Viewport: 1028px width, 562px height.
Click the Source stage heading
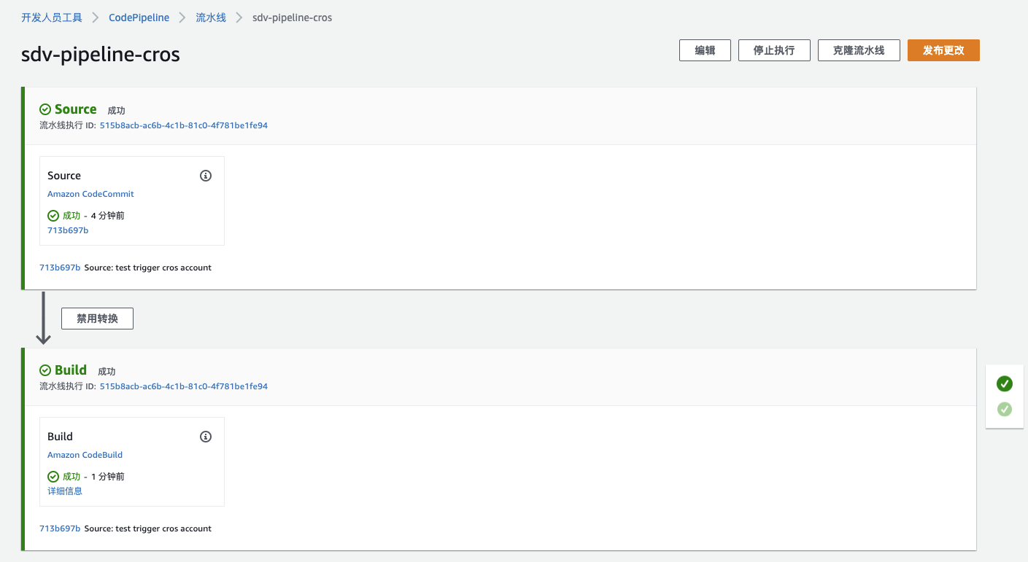click(x=75, y=109)
